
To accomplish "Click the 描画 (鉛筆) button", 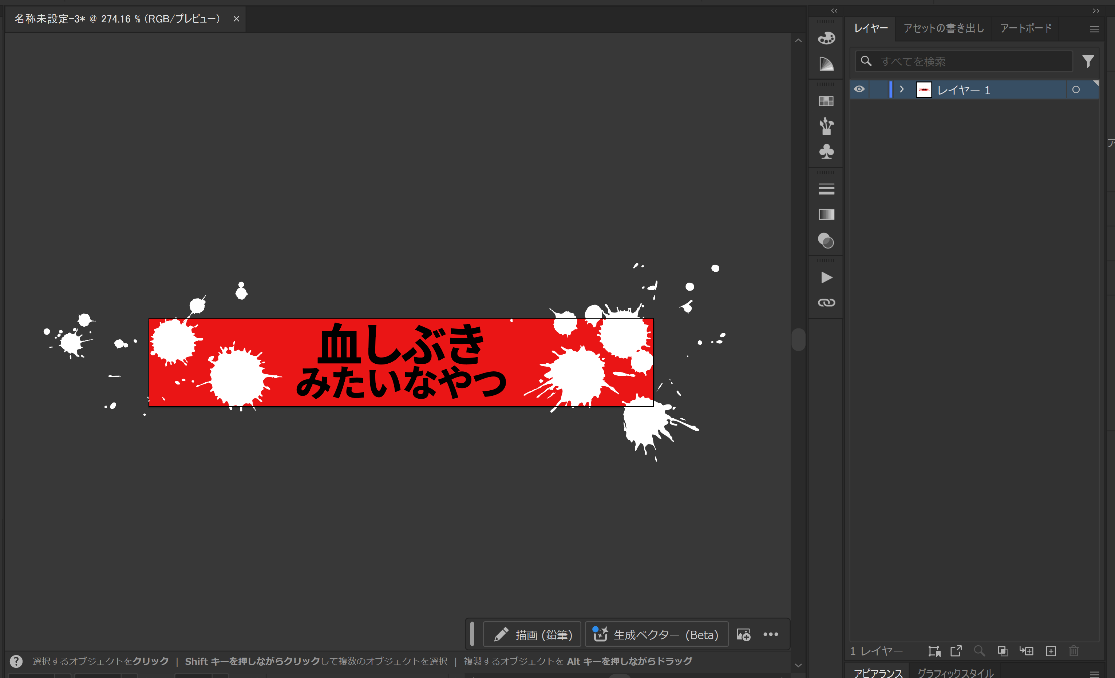I will (532, 635).
